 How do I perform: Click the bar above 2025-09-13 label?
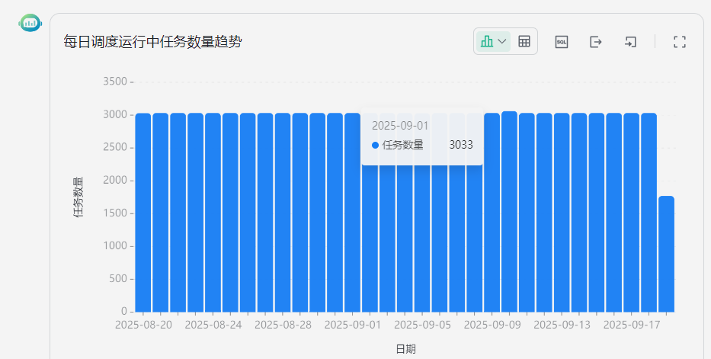[562, 213]
